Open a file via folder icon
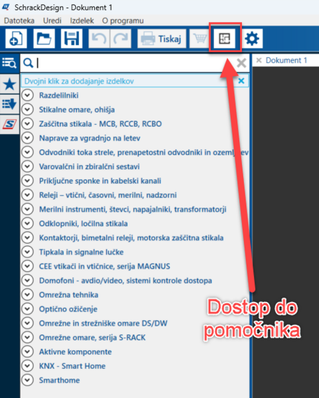The width and height of the screenshot is (319, 398). coord(44,38)
